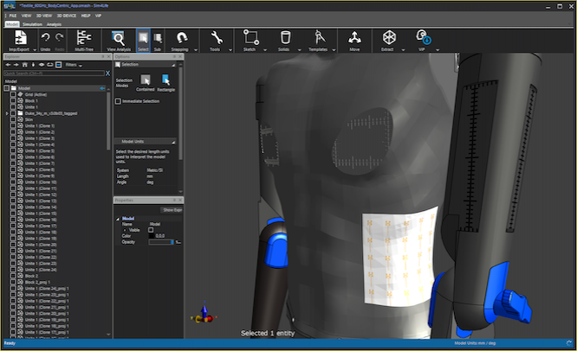
Task: Toggle visibility checkbox of Unite 1 (Clone 24)
Action: pyautogui.click(x=13, y=270)
